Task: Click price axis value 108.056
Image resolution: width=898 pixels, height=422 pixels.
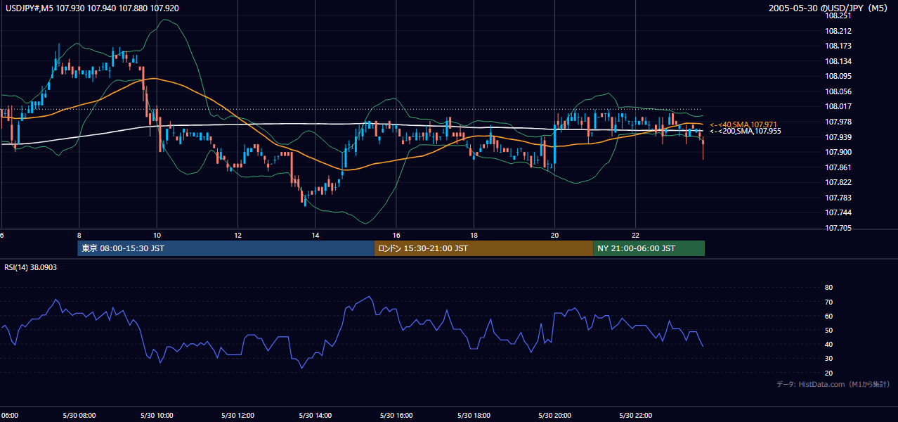Action: tap(839, 91)
